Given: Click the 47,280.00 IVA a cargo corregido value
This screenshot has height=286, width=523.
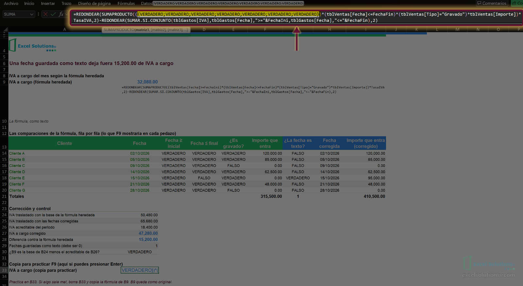Looking at the screenshot, I should (x=148, y=233).
